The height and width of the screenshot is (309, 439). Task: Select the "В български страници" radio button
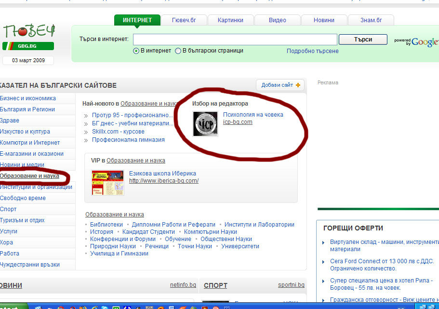pos(178,51)
